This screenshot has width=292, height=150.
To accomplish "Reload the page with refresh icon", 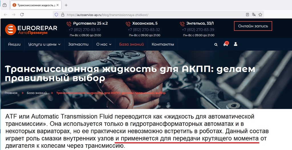I will 22,15.
